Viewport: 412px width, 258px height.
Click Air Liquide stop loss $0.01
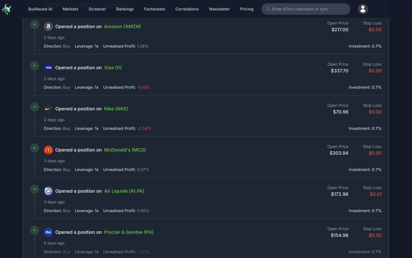pos(376,194)
